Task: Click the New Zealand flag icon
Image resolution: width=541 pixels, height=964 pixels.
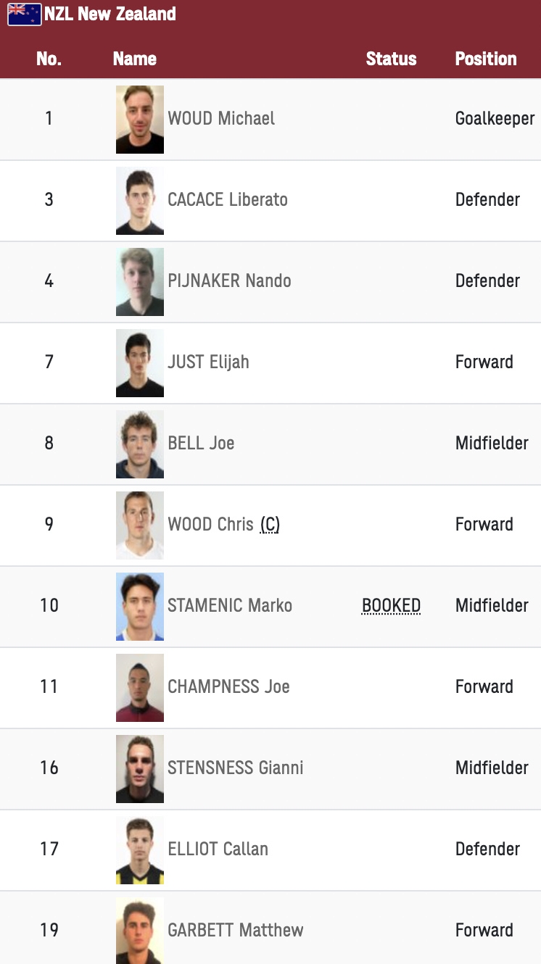Action: click(x=25, y=14)
